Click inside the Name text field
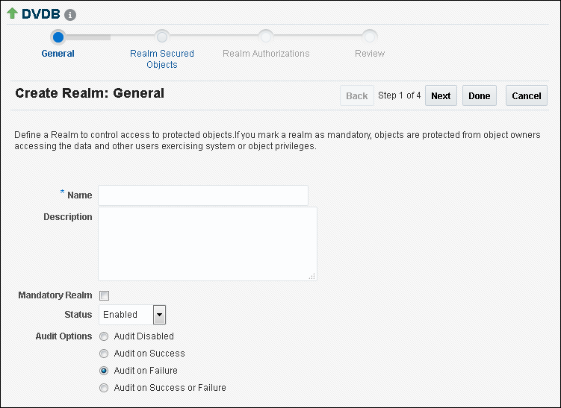 [x=203, y=195]
